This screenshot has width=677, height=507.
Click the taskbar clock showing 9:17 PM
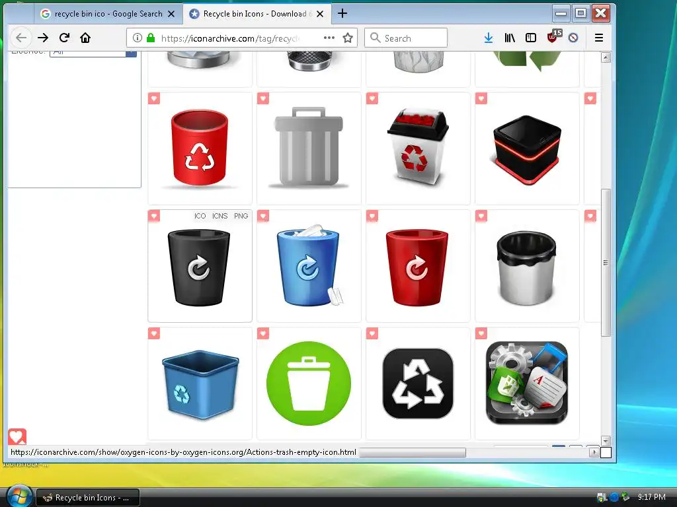651,497
